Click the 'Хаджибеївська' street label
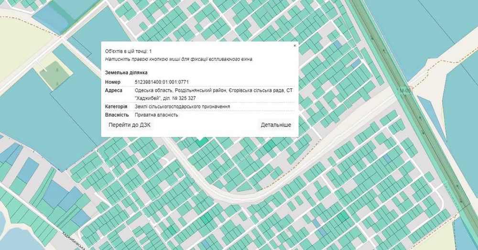 (73, 237)
